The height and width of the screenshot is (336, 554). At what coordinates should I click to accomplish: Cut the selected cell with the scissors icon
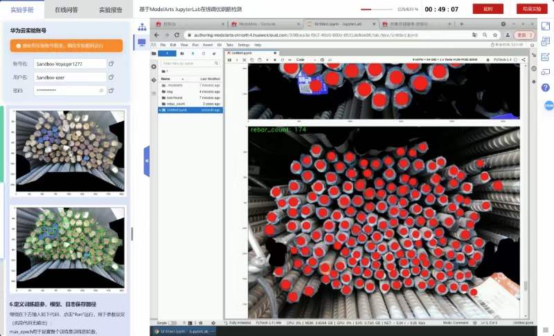coord(244,60)
